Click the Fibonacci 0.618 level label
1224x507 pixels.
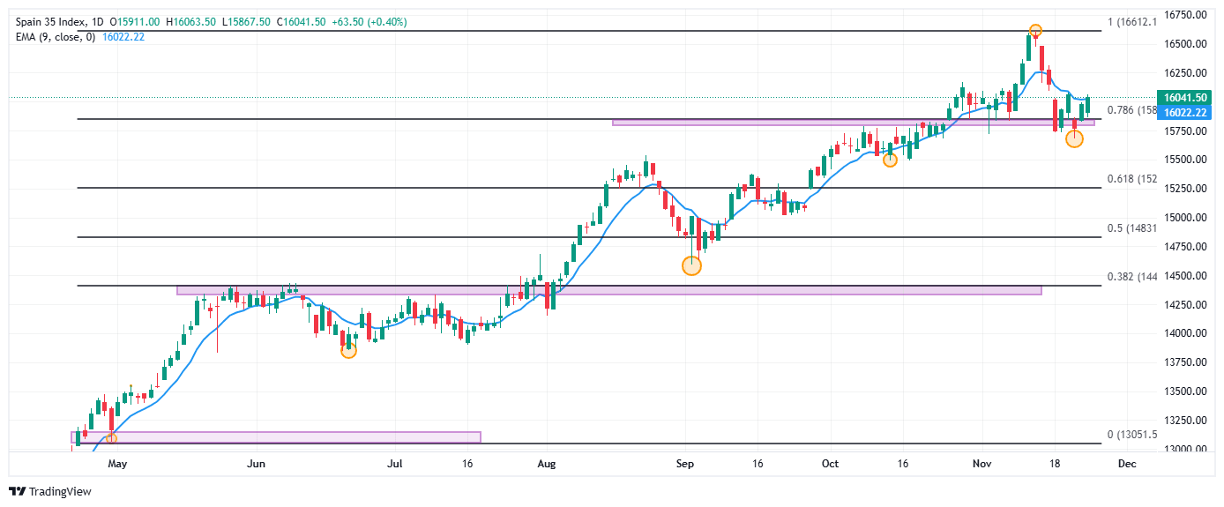tap(1131, 179)
